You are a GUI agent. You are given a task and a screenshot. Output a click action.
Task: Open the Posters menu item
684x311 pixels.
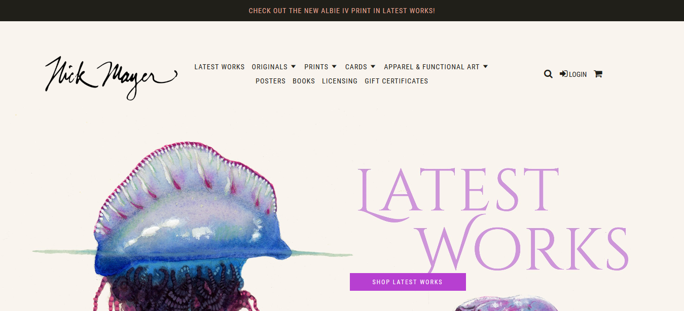click(x=271, y=81)
